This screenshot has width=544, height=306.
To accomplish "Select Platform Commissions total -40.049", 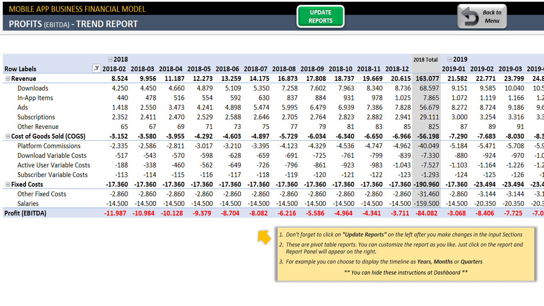I will coord(428,146).
